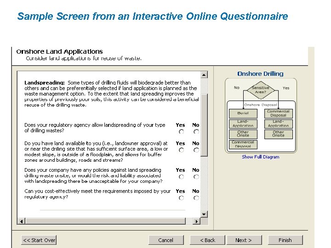This screenshot has height=248, width=331.
Task: Mark Yes for company policies against land spreading
Action: (181, 177)
